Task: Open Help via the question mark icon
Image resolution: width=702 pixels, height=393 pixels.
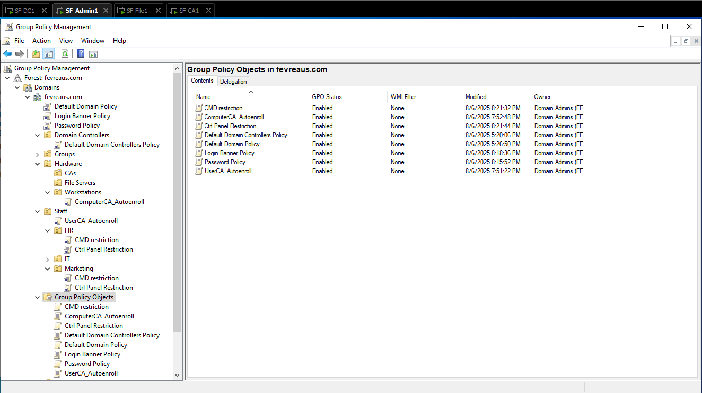Action: pyautogui.click(x=80, y=53)
